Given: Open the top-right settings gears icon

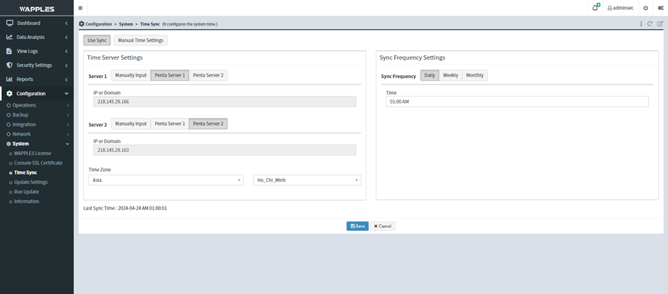Looking at the screenshot, I should click(x=660, y=8).
